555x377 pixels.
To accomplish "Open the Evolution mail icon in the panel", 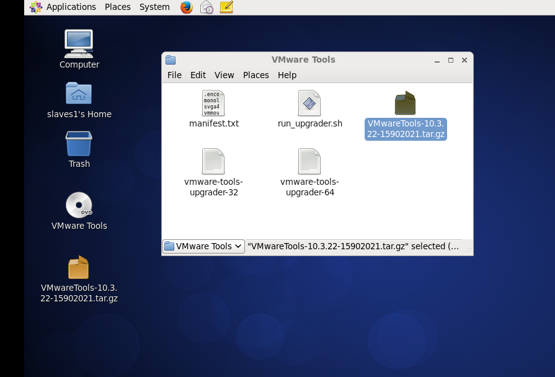I will point(206,7).
